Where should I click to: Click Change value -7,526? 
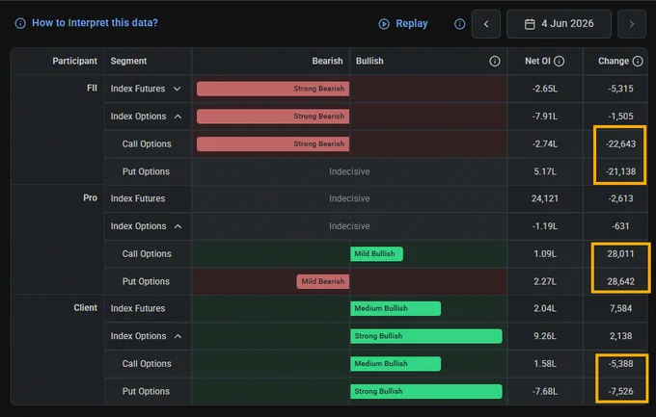[x=620, y=391]
